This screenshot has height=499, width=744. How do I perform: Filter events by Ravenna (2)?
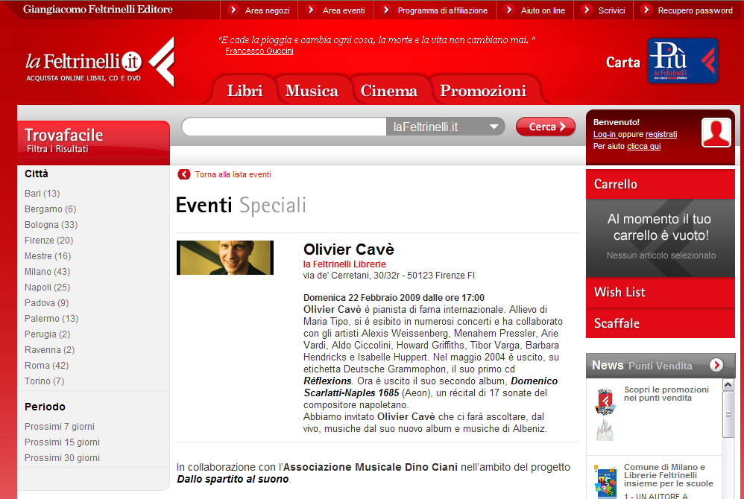click(x=50, y=350)
